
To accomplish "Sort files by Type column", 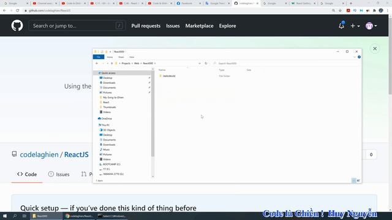I will [222, 70].
